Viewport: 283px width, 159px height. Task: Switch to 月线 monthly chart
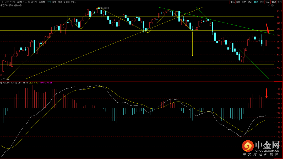[60, 2]
